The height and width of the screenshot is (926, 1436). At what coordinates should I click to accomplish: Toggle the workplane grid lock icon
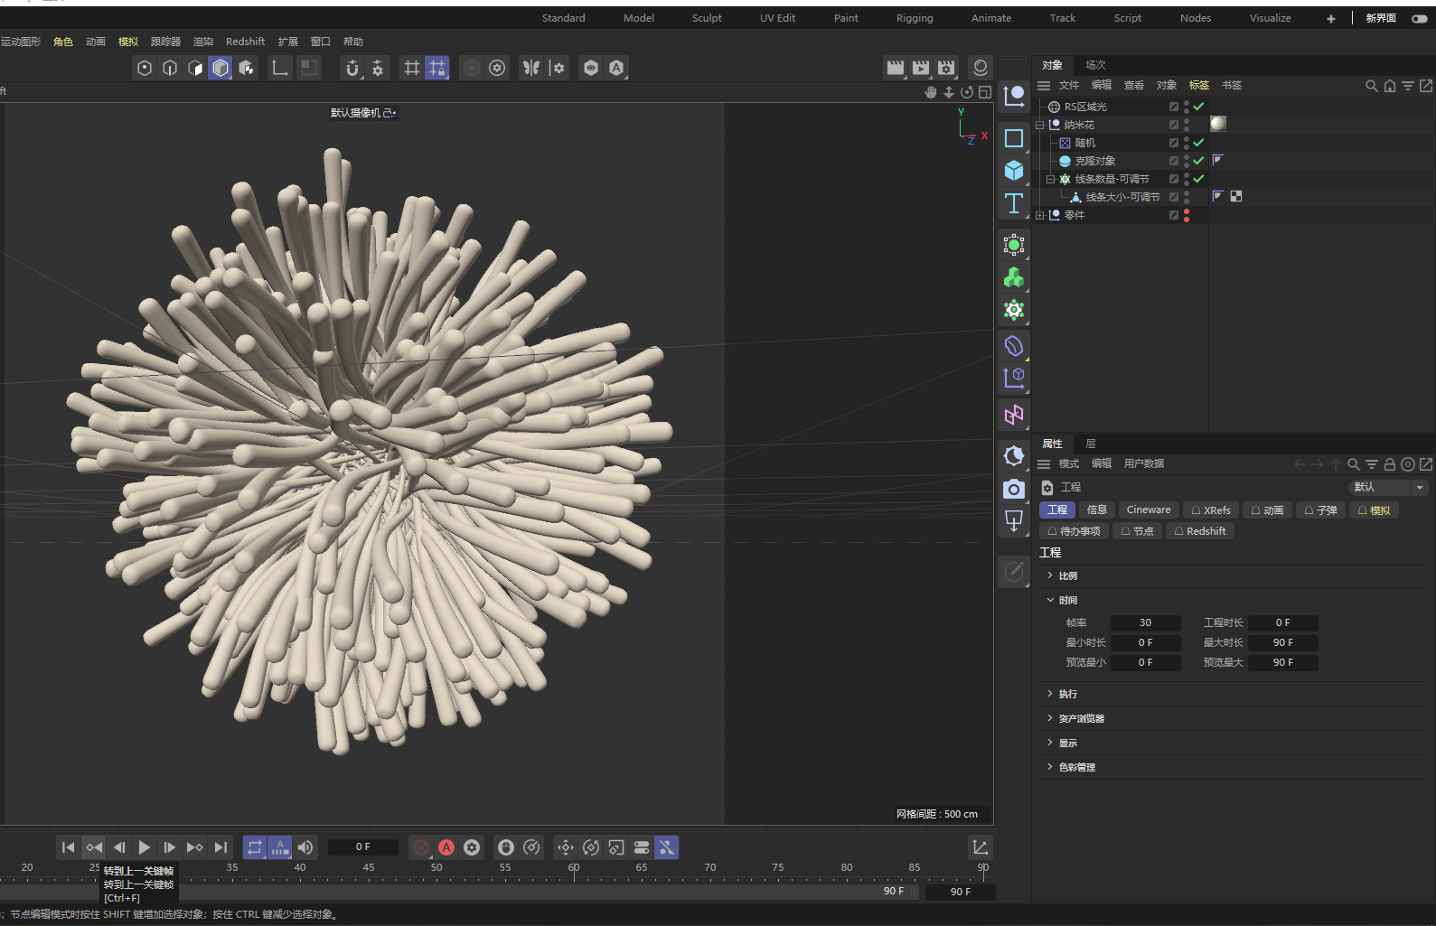tap(437, 68)
